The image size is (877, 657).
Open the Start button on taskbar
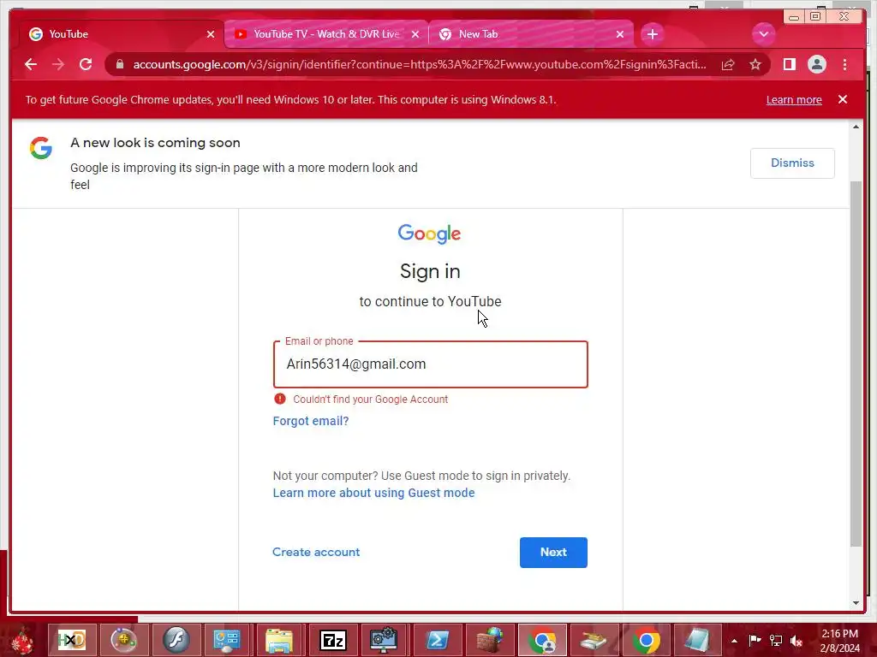[22, 640]
